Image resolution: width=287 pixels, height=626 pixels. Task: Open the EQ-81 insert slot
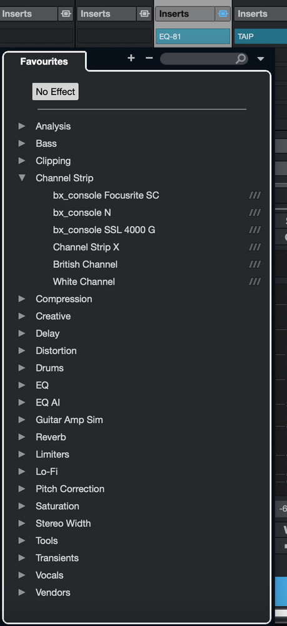tap(193, 36)
